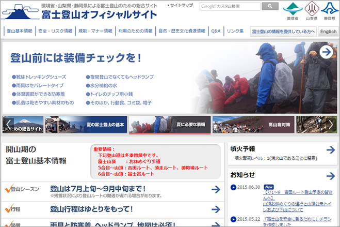
Task: Open the 静岡県 emblem link
Action: 330,11
